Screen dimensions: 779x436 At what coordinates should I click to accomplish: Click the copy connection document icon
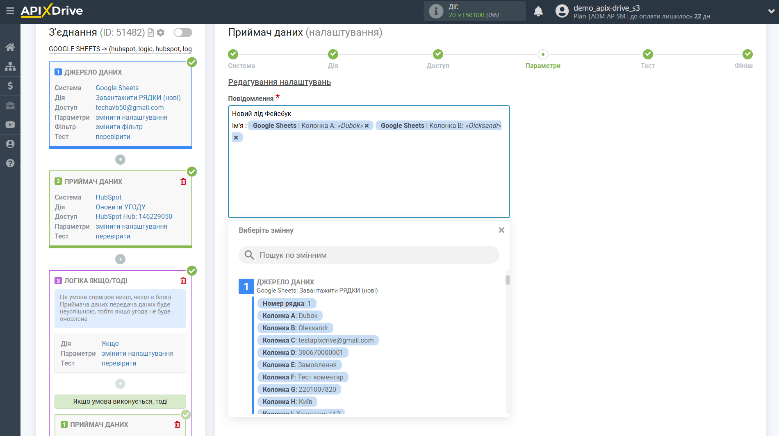[151, 32]
